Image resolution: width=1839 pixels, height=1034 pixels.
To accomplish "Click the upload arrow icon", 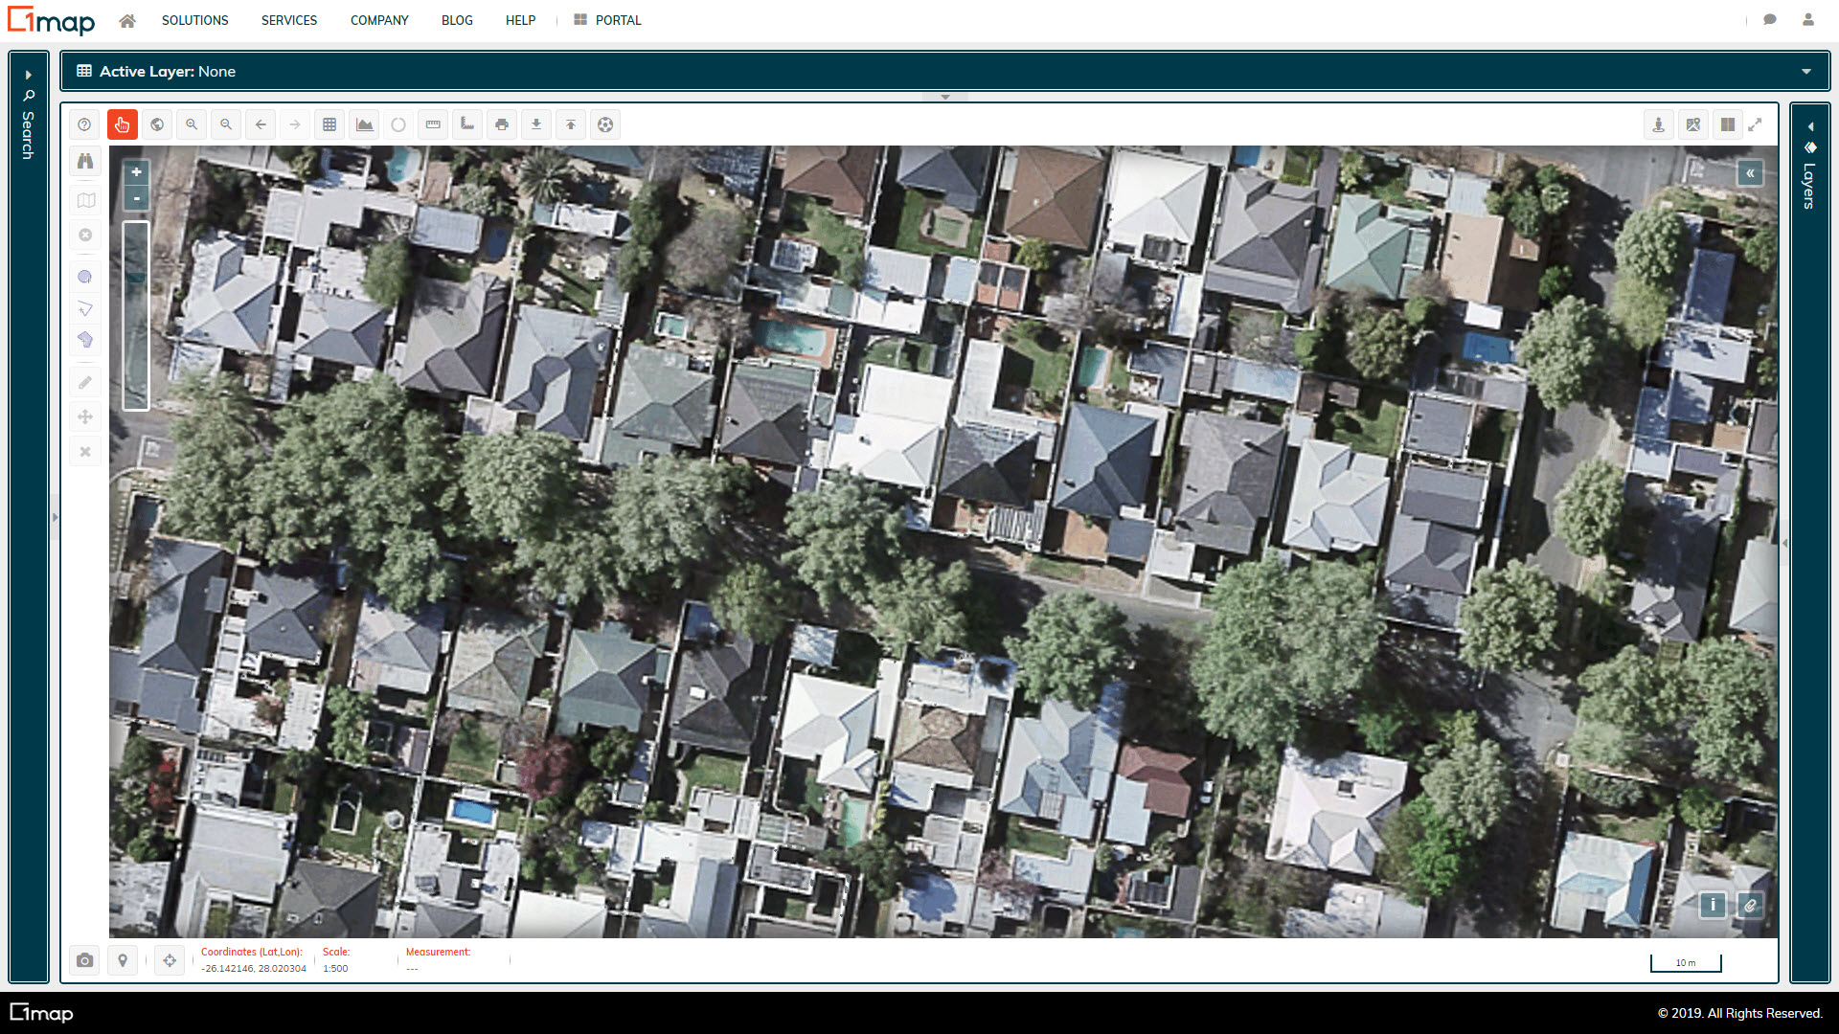I will pyautogui.click(x=571, y=124).
